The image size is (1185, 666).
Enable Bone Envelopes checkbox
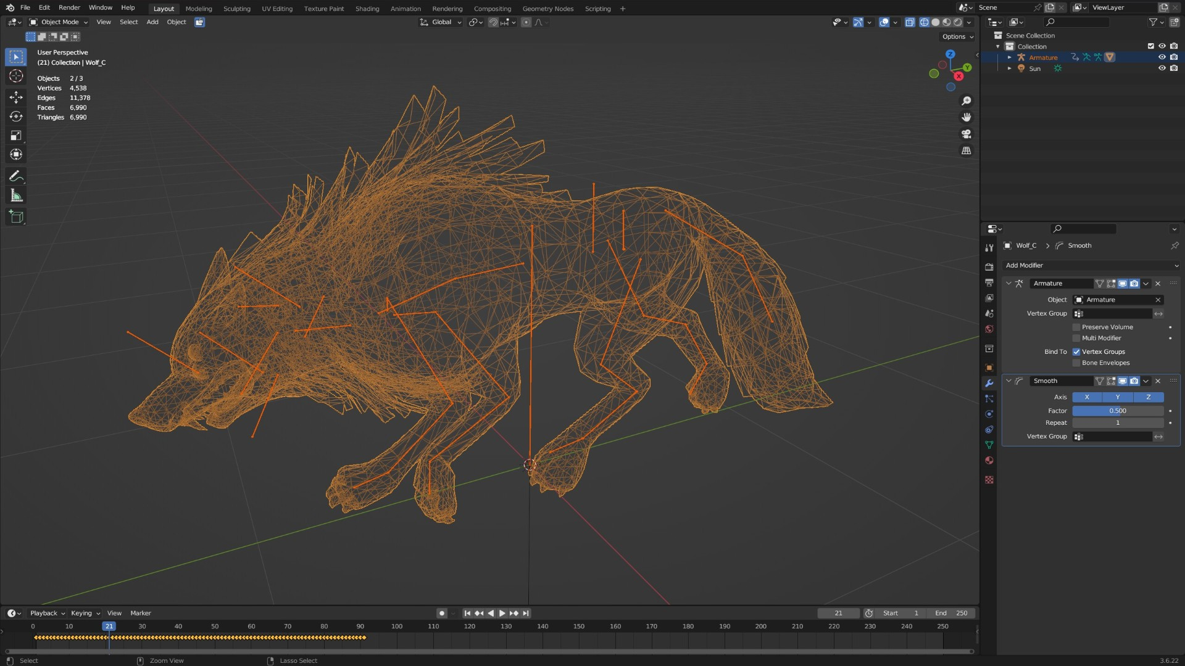point(1076,363)
